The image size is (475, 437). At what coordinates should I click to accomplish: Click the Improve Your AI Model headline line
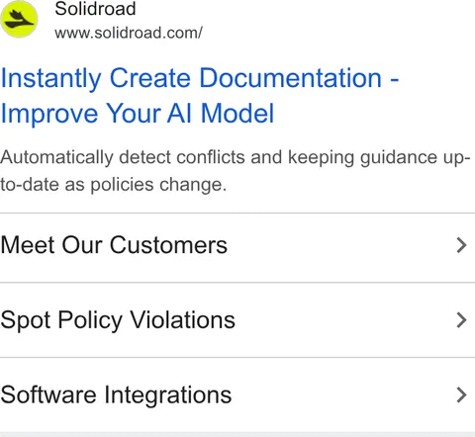138,114
